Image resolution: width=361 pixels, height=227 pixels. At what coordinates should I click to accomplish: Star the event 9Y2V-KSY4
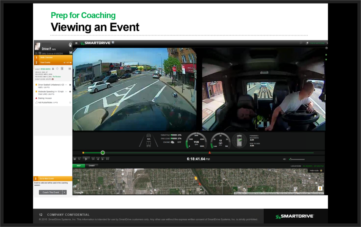click(57, 69)
